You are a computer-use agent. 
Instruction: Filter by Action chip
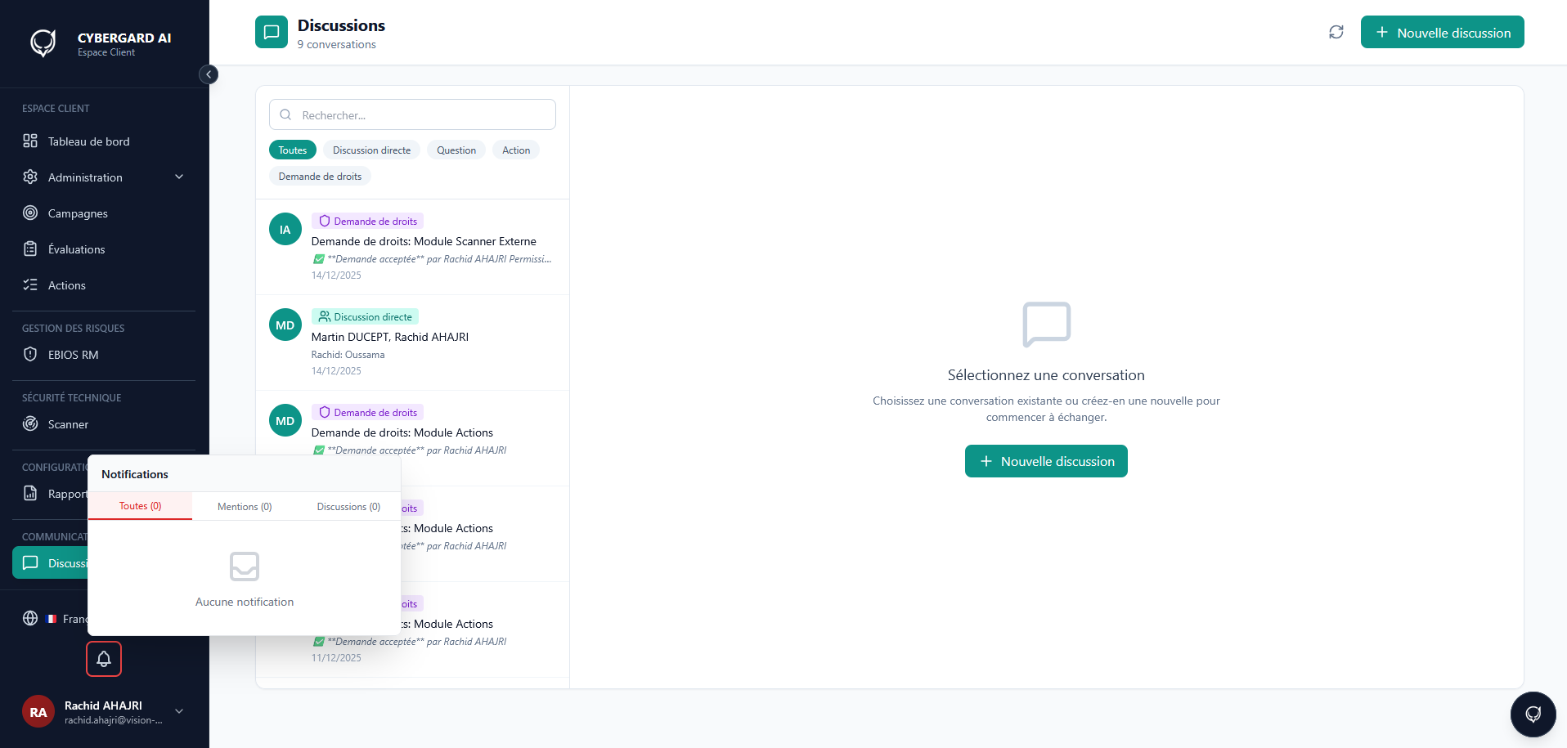(516, 150)
